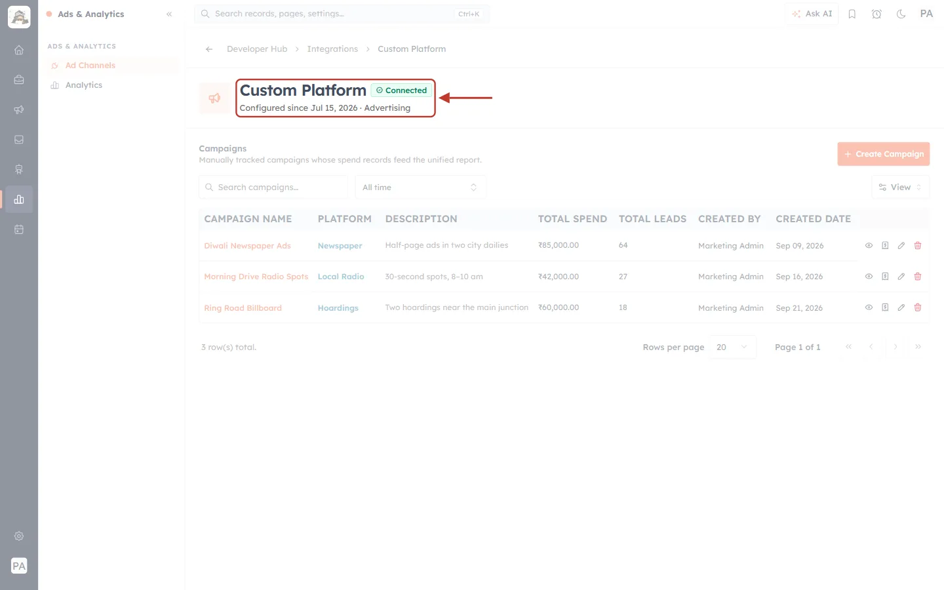Open Ring Road Billboard campaign
The height and width of the screenshot is (590, 944).
click(x=243, y=308)
